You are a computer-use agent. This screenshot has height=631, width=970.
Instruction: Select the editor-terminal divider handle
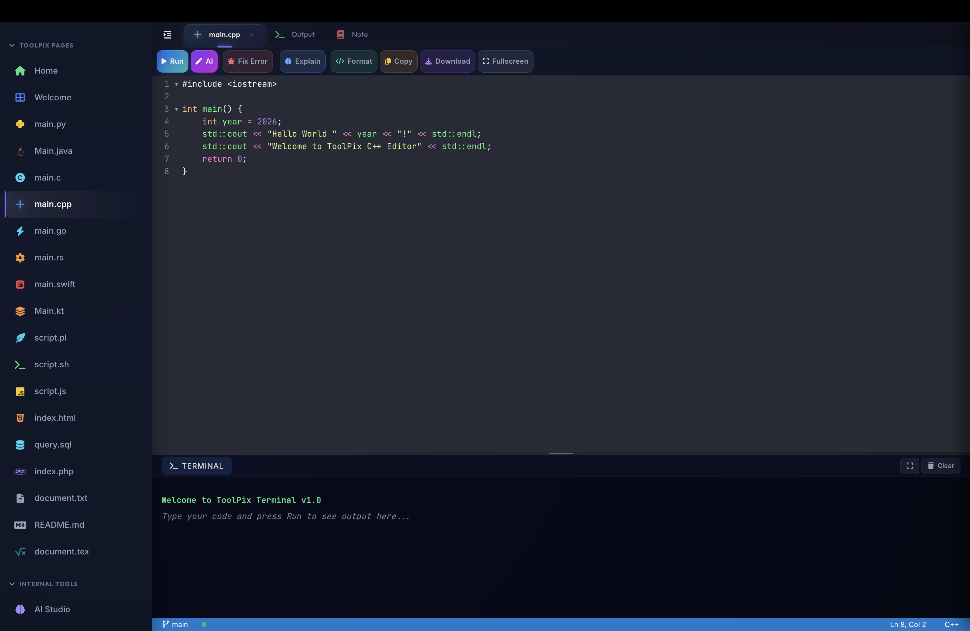(561, 453)
